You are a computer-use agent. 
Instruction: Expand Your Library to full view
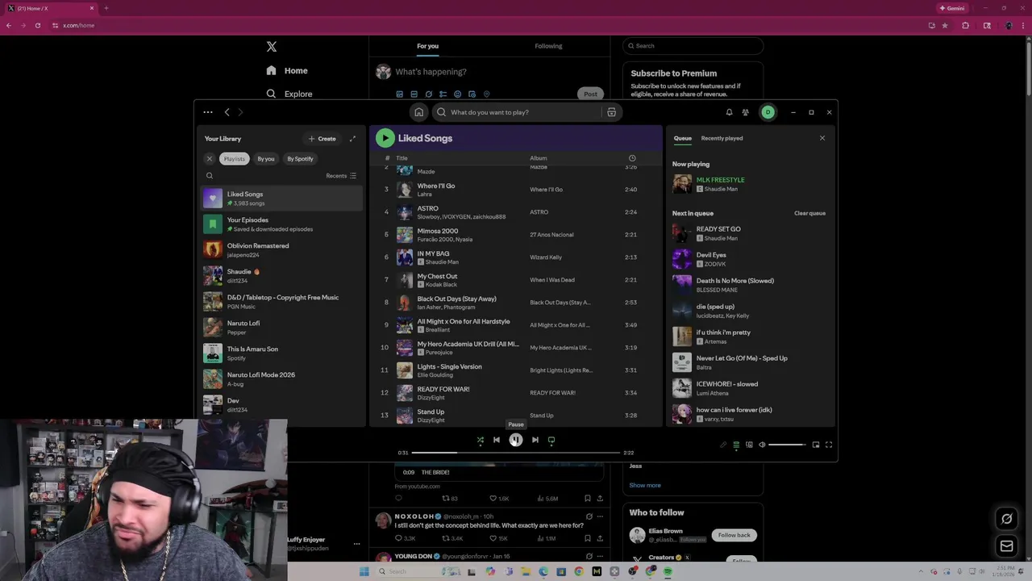coord(352,139)
